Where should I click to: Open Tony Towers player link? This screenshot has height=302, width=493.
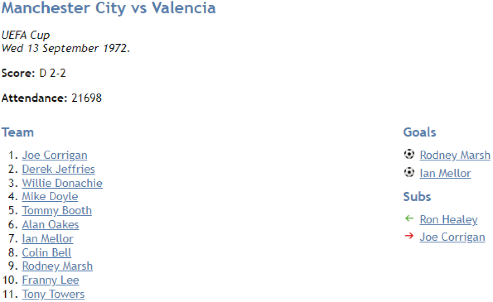(x=53, y=294)
